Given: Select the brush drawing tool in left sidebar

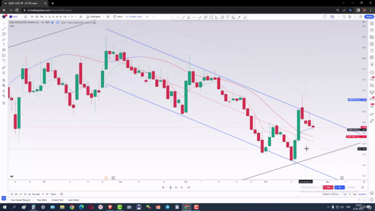Looking at the screenshot, I should [4, 39].
